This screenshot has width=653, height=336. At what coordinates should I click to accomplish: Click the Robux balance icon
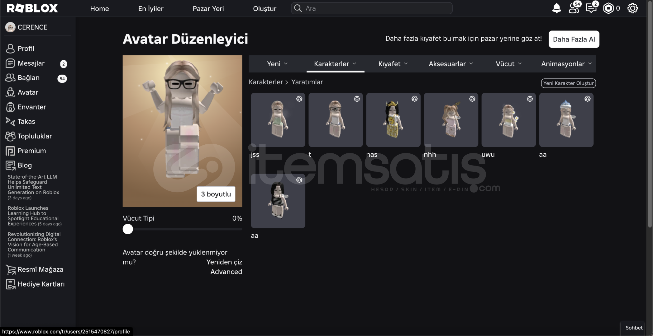(x=608, y=8)
